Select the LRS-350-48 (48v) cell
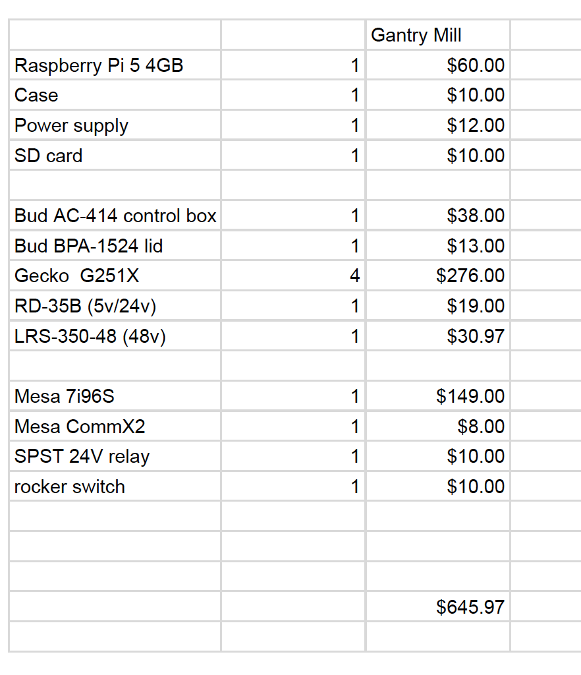 click(x=115, y=336)
